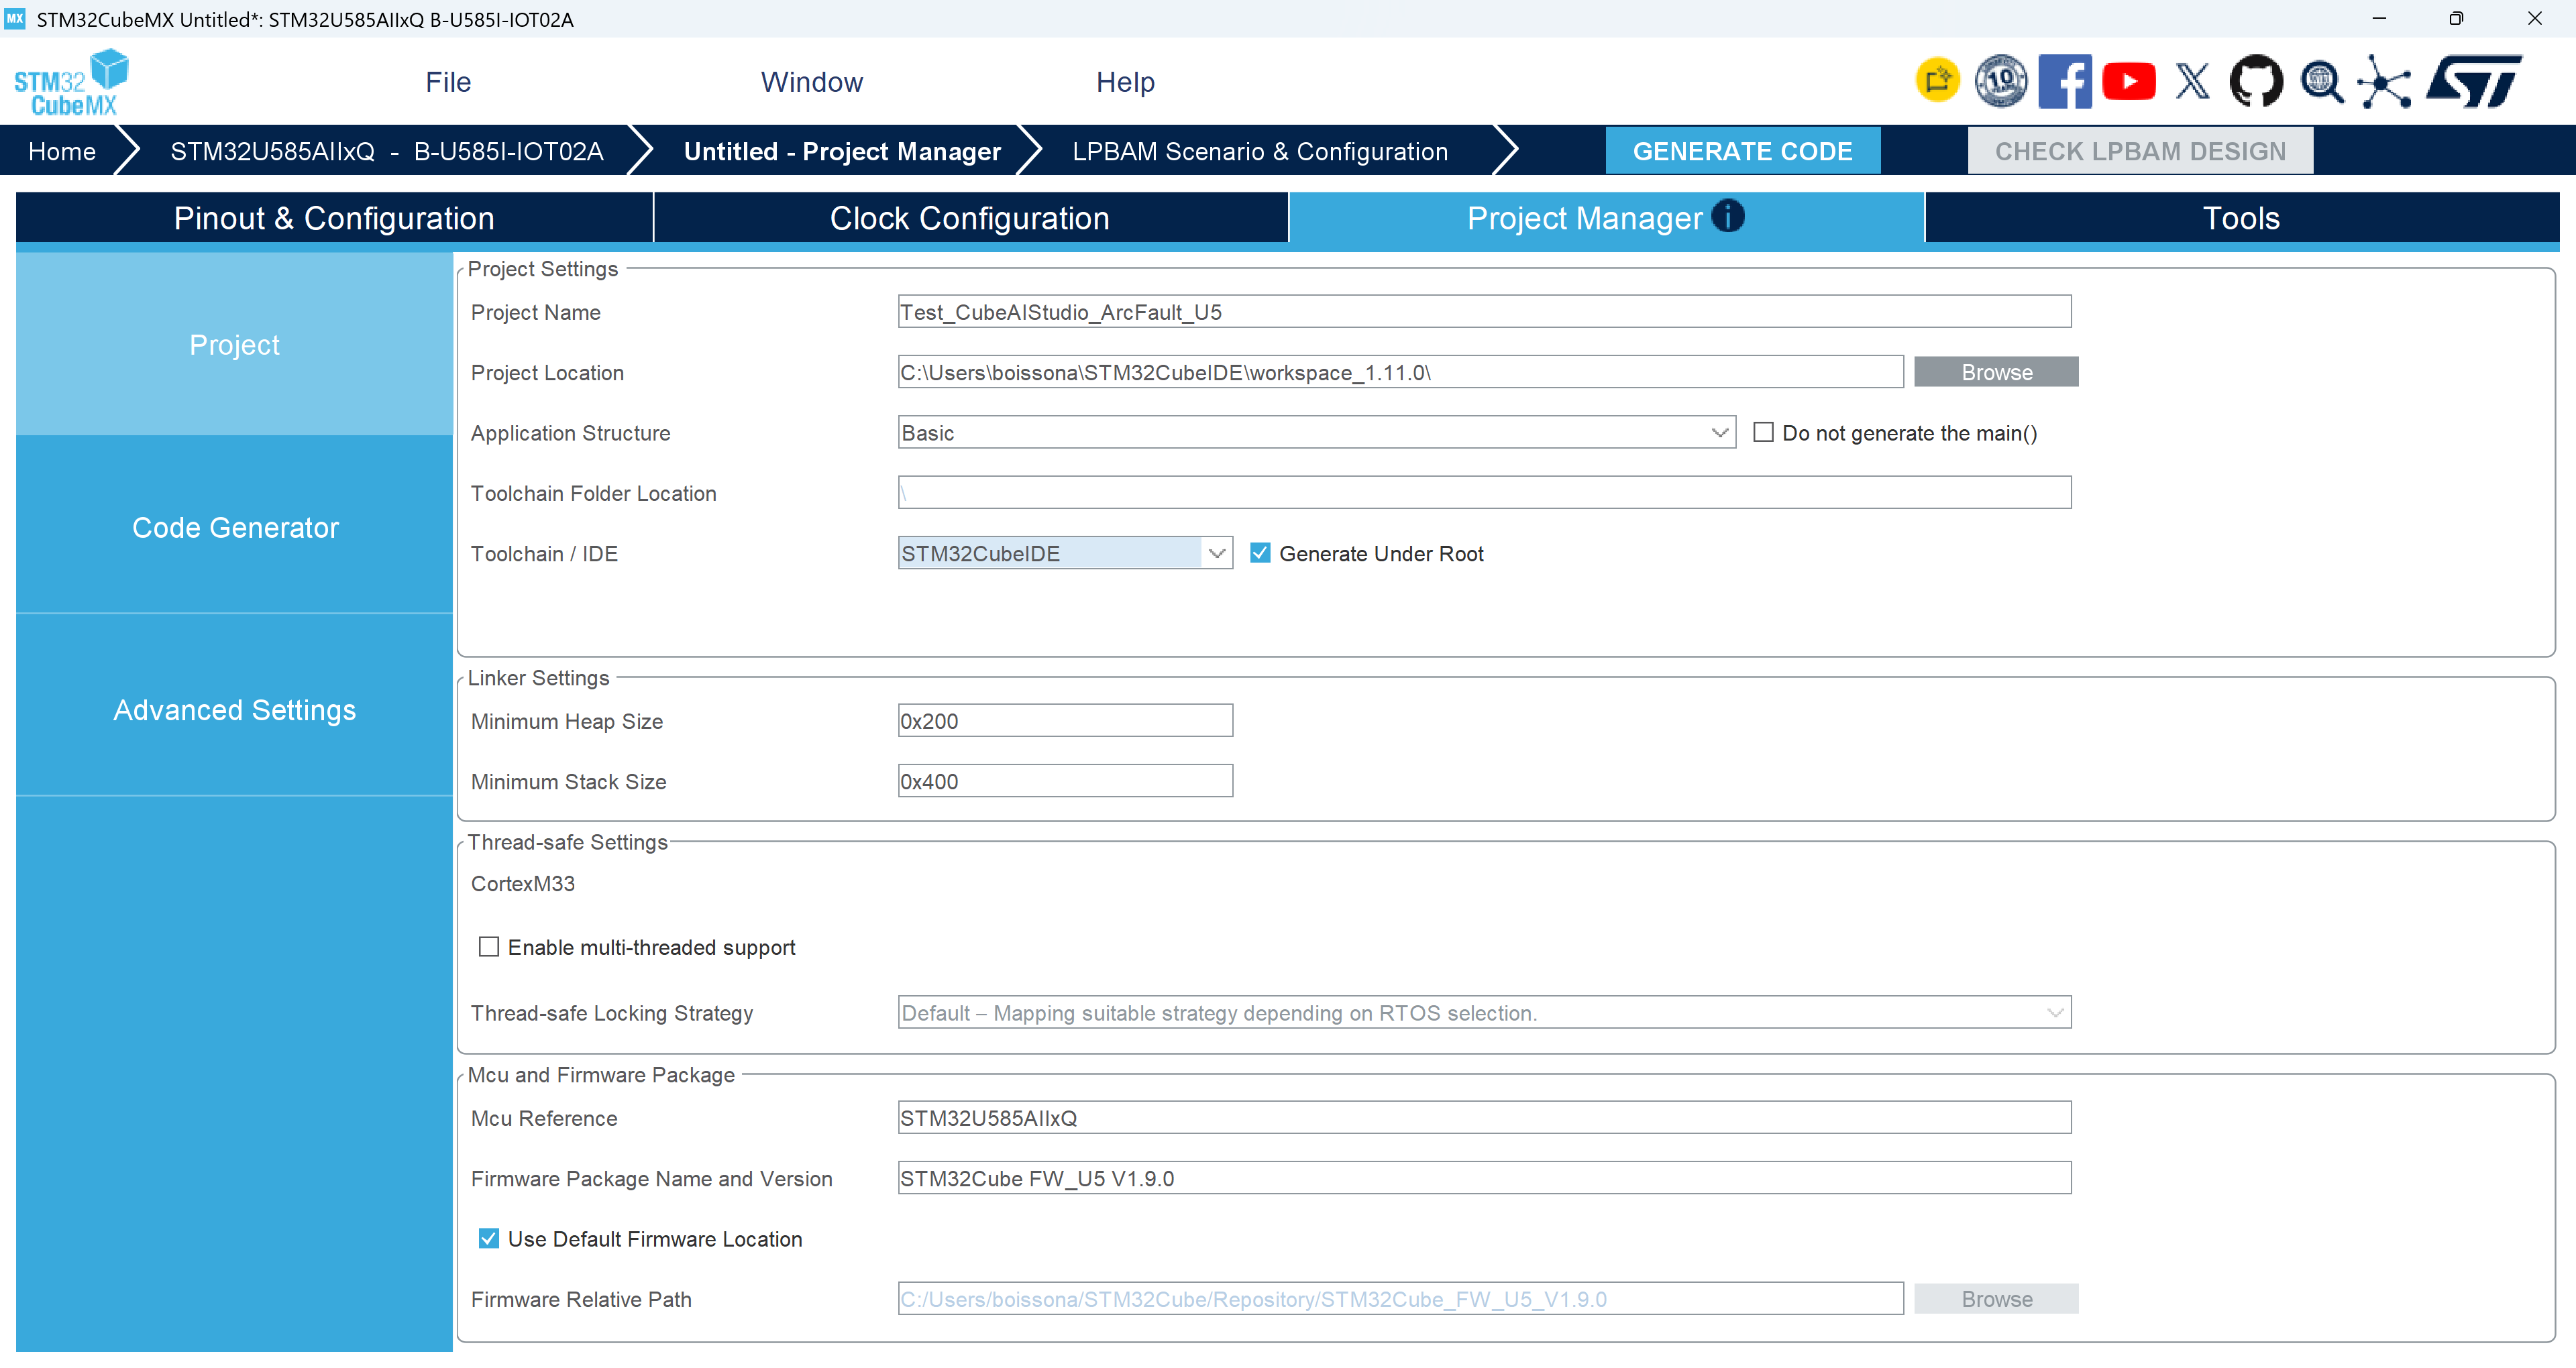The image size is (2576, 1368).
Task: Select the Project Manager tab
Action: pyautogui.click(x=1606, y=218)
